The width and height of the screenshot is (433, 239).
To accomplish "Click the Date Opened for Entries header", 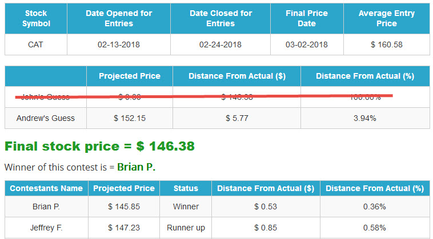I will click(119, 18).
